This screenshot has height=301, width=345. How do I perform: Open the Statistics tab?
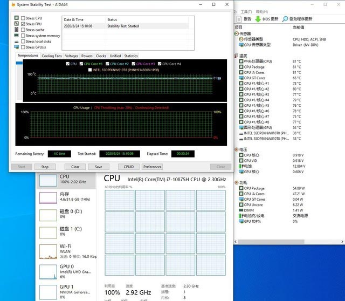(131, 56)
